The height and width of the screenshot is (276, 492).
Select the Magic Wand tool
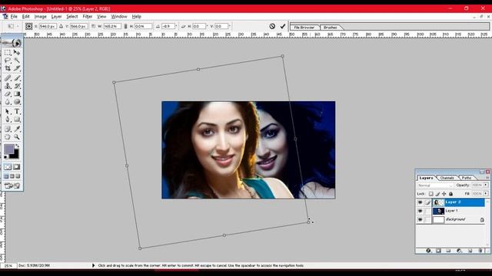tap(17, 60)
